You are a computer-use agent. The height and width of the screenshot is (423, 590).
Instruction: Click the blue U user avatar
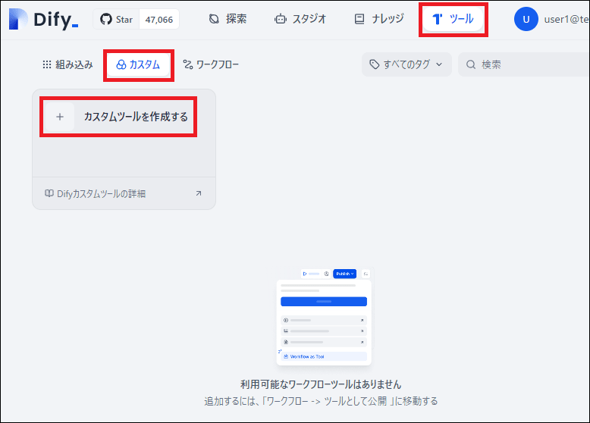pos(526,19)
